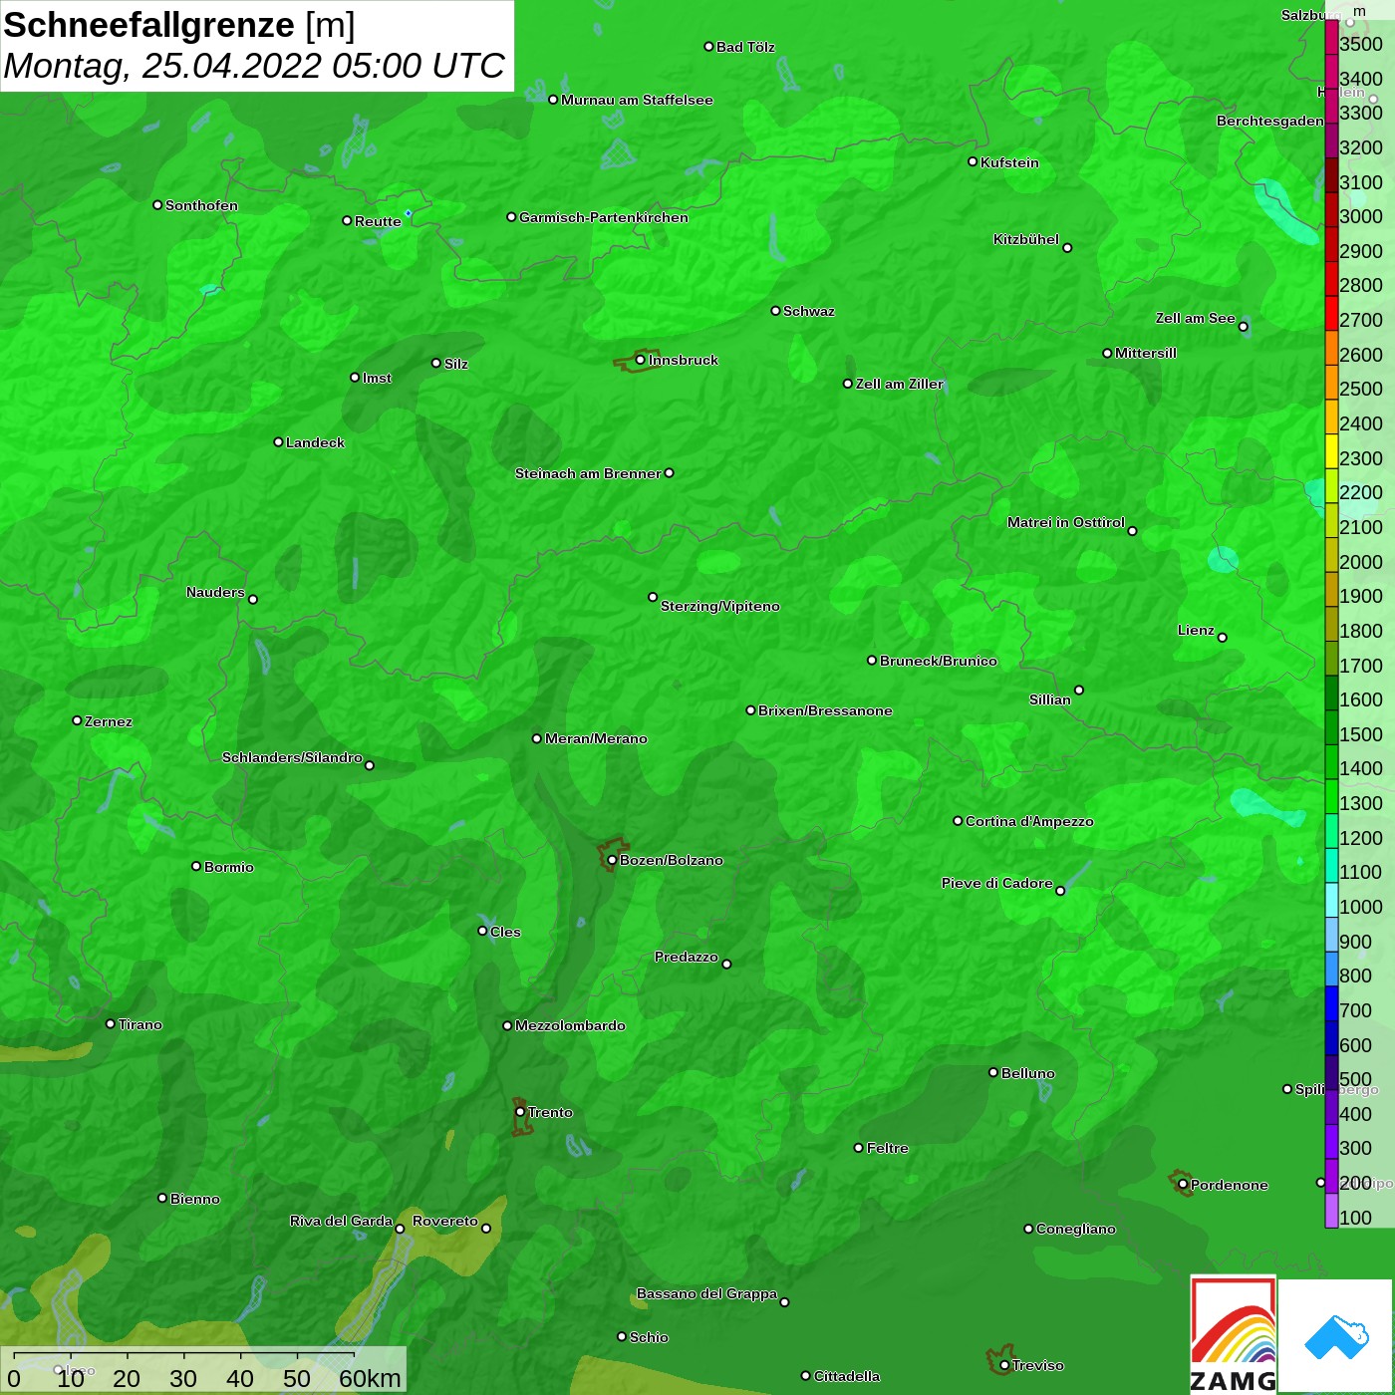The width and height of the screenshot is (1395, 1395).
Task: Click the red 2700 m legend swatch
Action: click(x=1331, y=313)
